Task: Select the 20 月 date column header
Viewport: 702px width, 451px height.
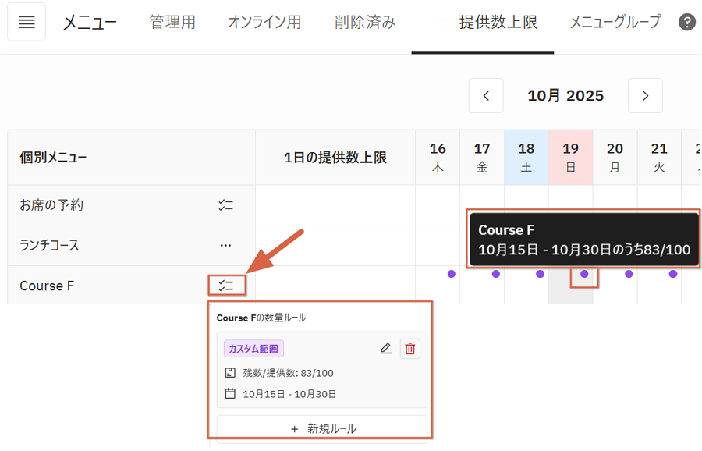Action: click(615, 158)
